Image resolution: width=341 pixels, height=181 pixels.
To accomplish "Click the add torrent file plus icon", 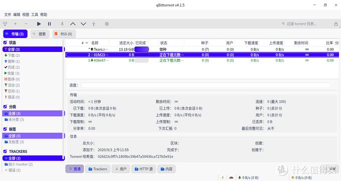I will tap(15, 23).
